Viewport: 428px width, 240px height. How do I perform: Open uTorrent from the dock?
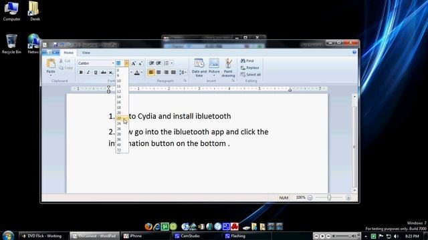[165, 227]
